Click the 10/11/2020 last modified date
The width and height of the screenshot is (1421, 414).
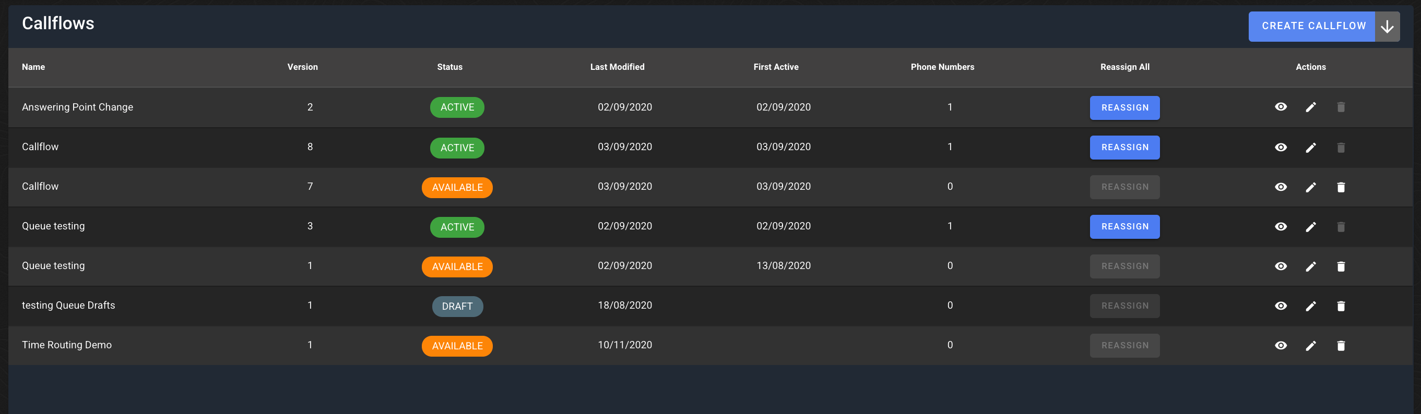(x=624, y=345)
